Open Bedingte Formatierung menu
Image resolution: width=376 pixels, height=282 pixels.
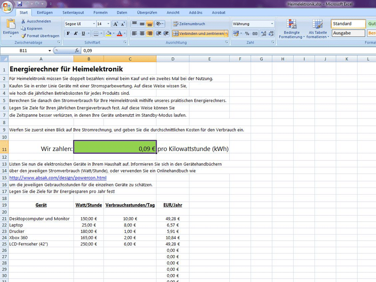pos(291,29)
